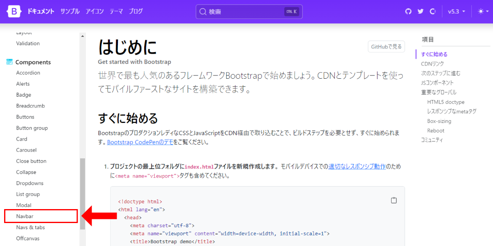Jump to HTML5 doctype in the contents list
The image size is (493, 246).
(x=446, y=102)
